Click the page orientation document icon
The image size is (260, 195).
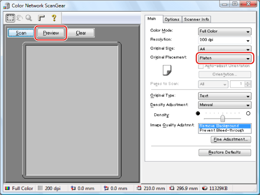[167, 70]
